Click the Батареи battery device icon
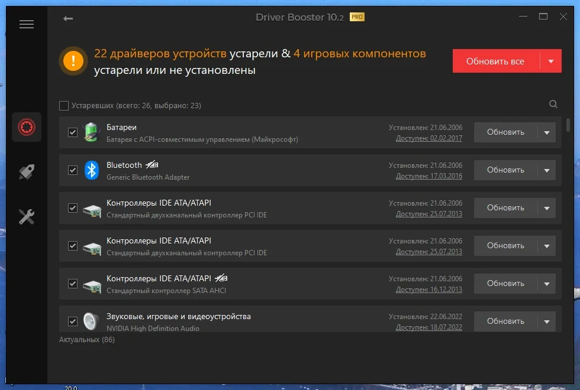The height and width of the screenshot is (390, 580). (x=91, y=132)
